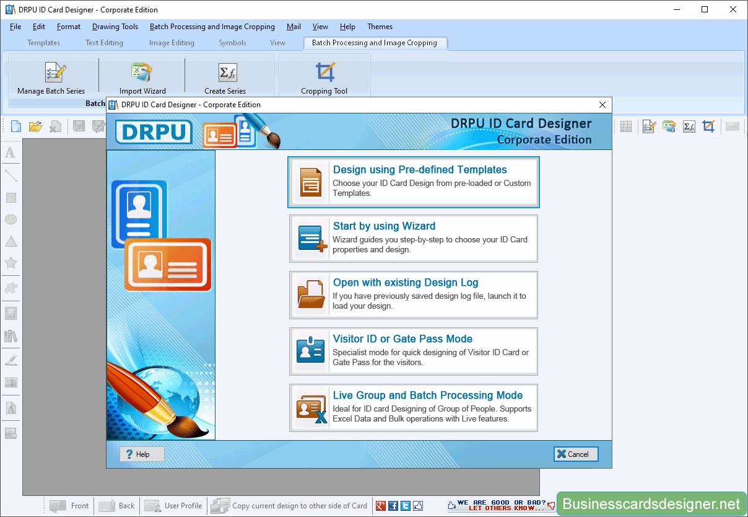Open the image library books icon
This screenshot has width=748, height=517.
click(11, 336)
